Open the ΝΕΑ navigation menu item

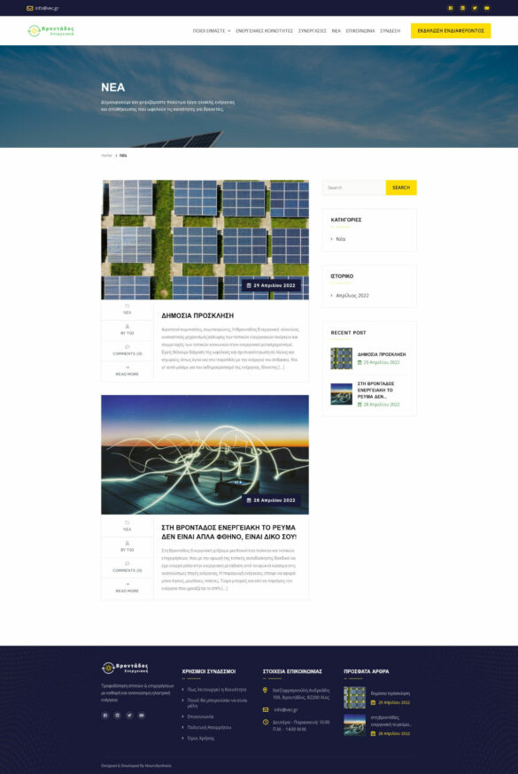[336, 31]
